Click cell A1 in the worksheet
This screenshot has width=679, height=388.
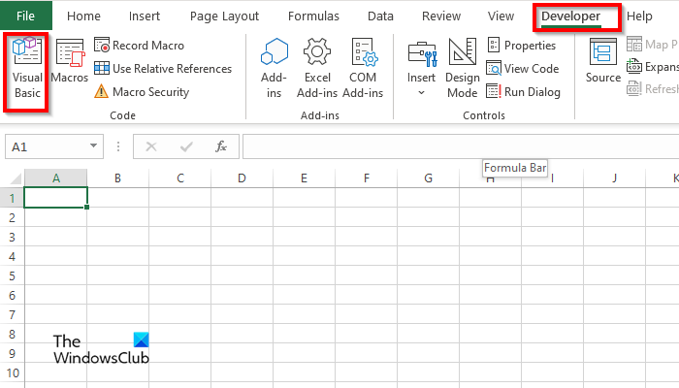point(56,198)
